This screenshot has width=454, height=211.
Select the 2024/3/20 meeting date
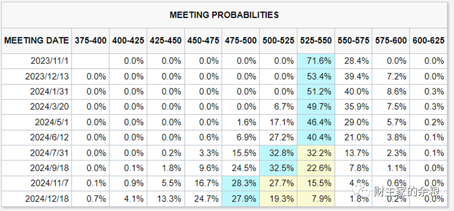pos(49,107)
